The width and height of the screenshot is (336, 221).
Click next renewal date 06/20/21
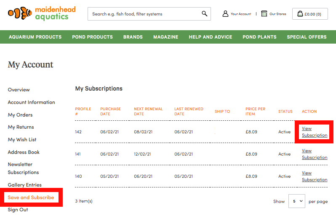click(143, 176)
